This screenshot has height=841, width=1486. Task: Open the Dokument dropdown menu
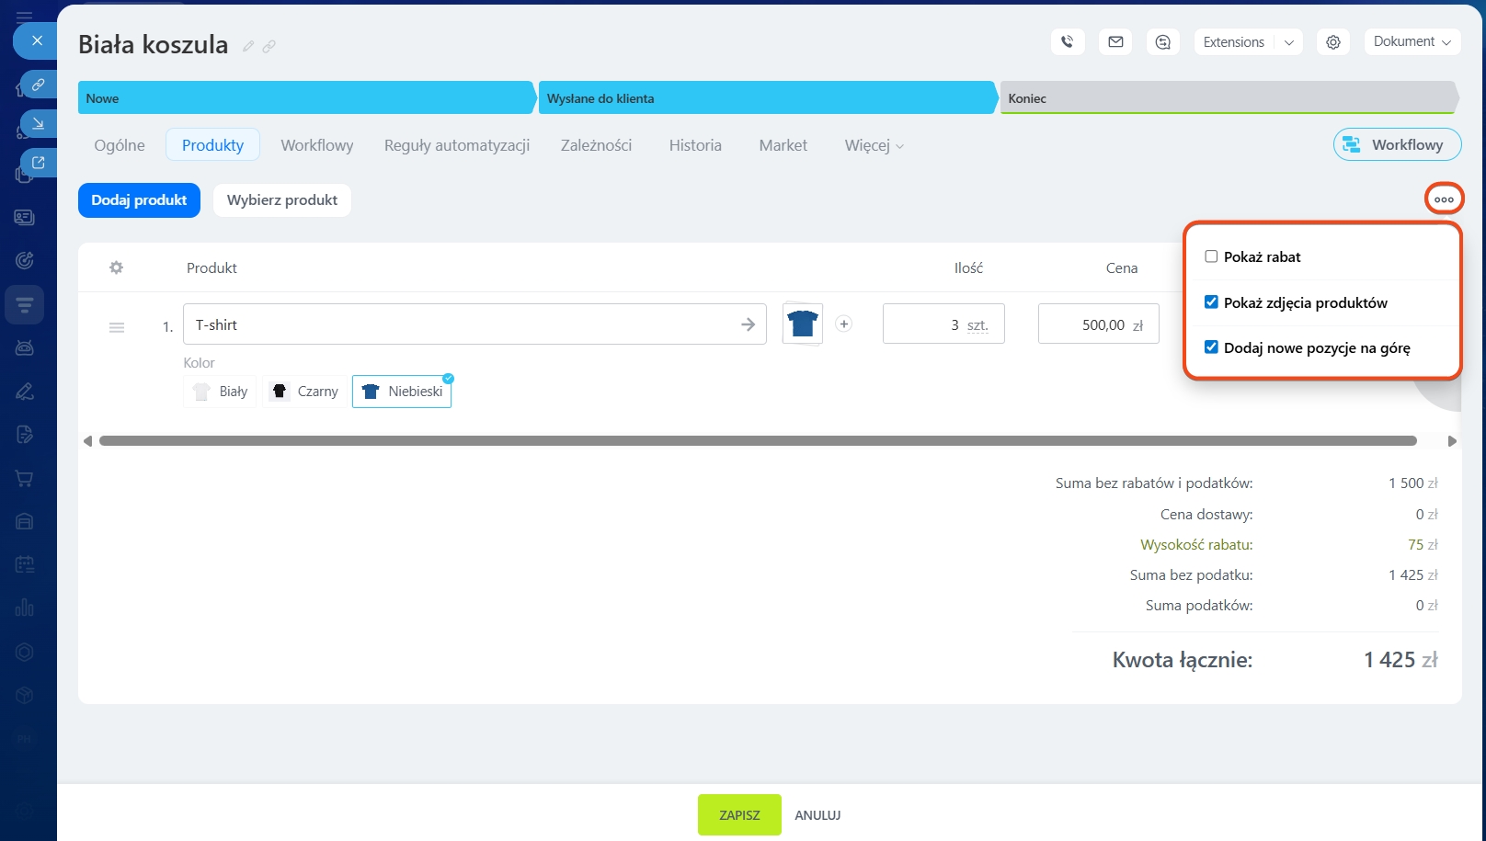point(1412,42)
